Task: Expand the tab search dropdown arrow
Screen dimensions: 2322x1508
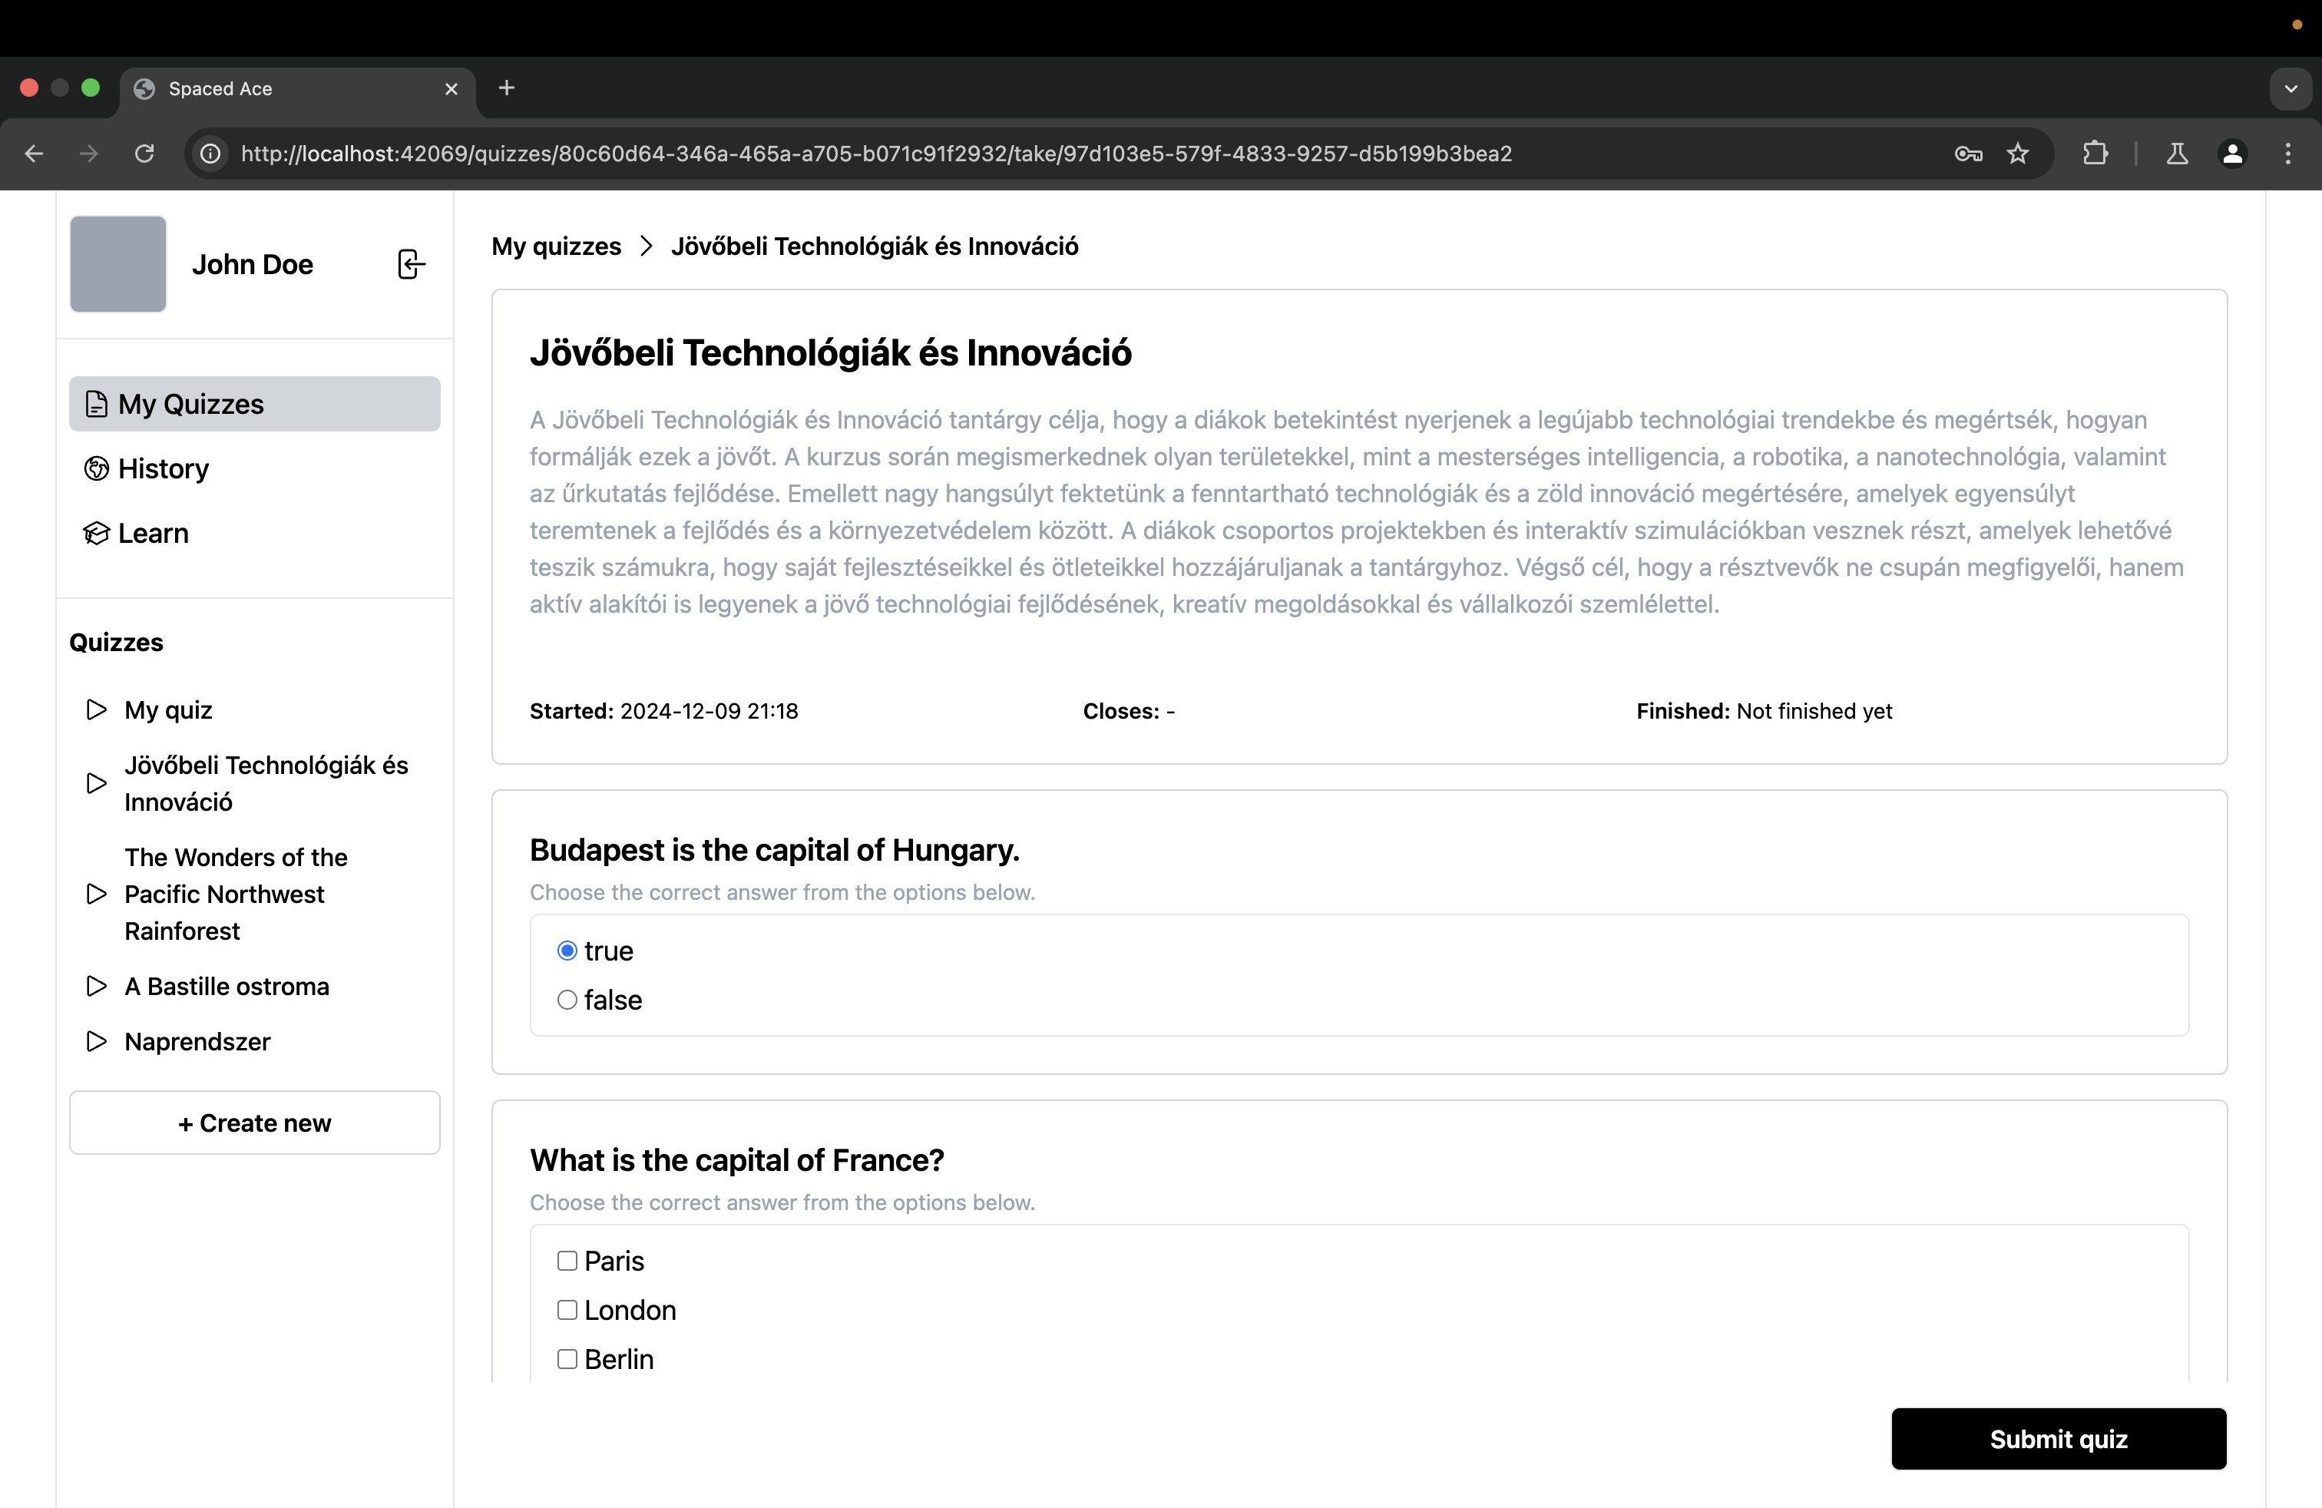Action: [x=2291, y=89]
